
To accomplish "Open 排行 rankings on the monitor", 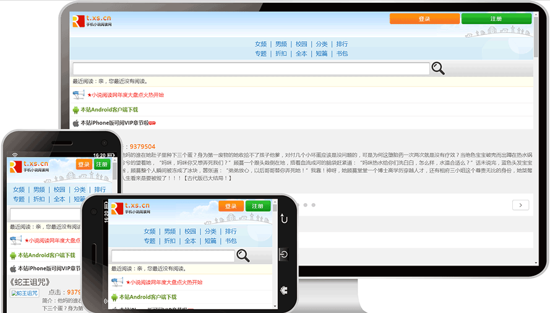I will (x=342, y=44).
